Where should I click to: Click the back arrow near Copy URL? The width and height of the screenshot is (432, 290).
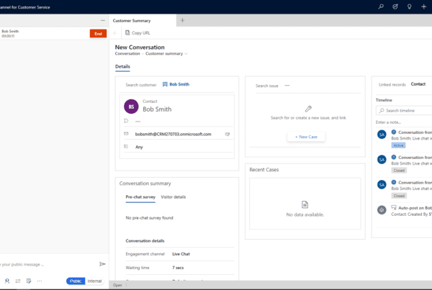(x=117, y=33)
